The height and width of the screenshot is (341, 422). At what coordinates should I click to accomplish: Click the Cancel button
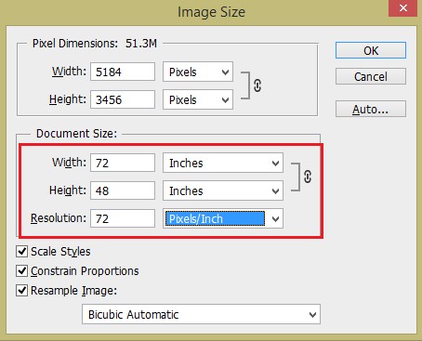[x=371, y=76]
